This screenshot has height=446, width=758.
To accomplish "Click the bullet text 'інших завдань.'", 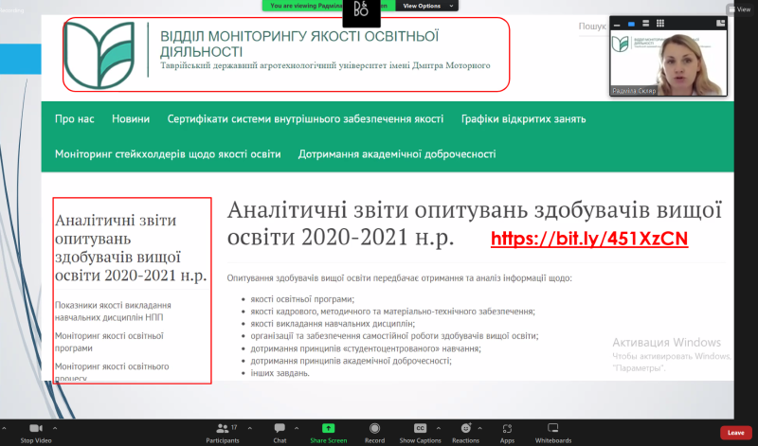I will [x=280, y=373].
